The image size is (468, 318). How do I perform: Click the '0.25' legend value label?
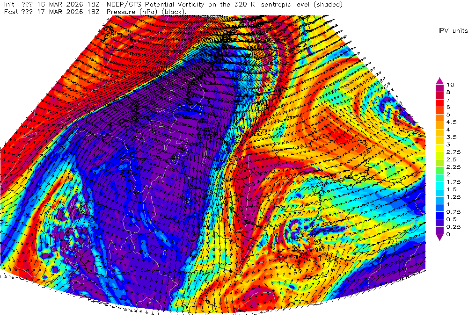pyautogui.click(x=453, y=227)
